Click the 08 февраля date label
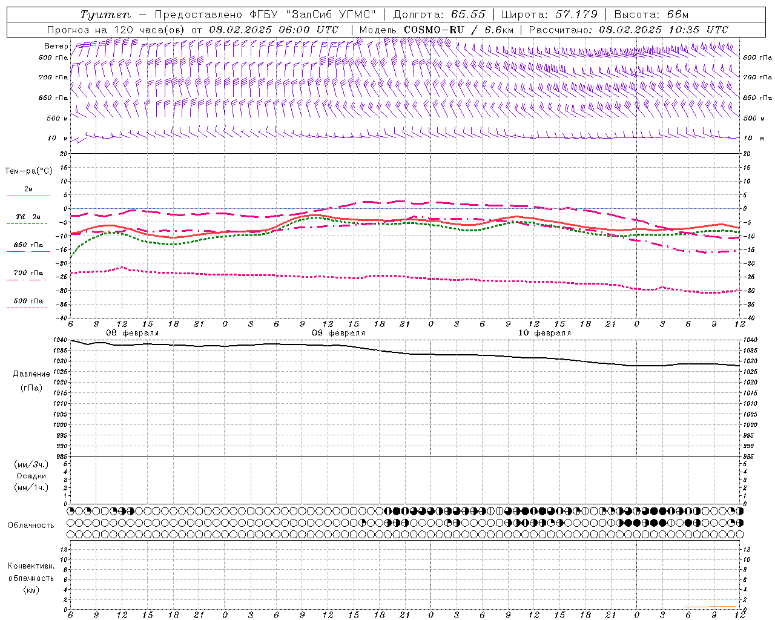 [x=133, y=333]
